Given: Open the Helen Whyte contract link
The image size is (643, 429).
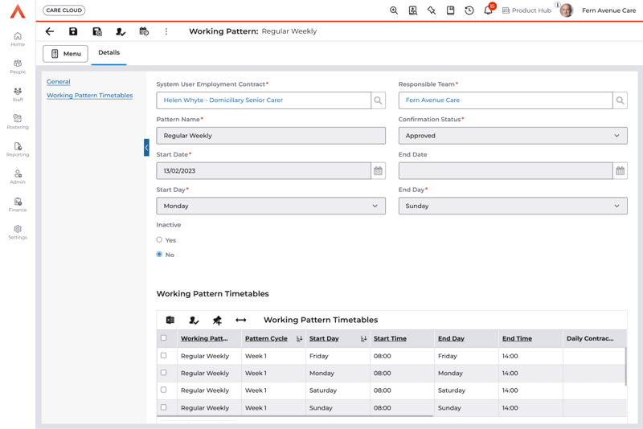Looking at the screenshot, I should (x=223, y=100).
